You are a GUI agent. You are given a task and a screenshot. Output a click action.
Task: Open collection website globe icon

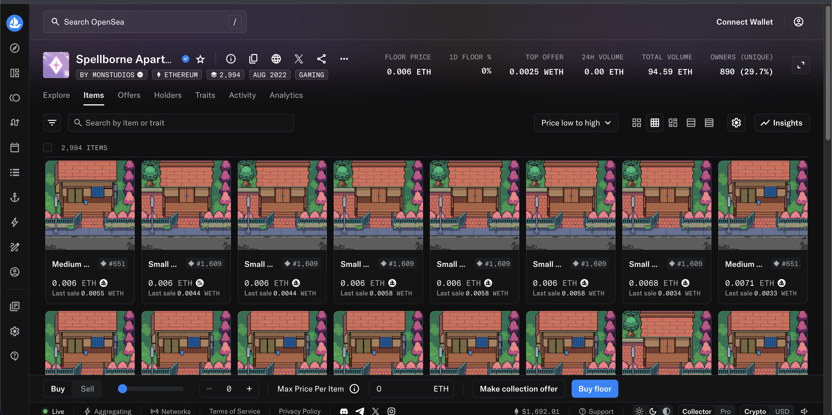coord(276,59)
